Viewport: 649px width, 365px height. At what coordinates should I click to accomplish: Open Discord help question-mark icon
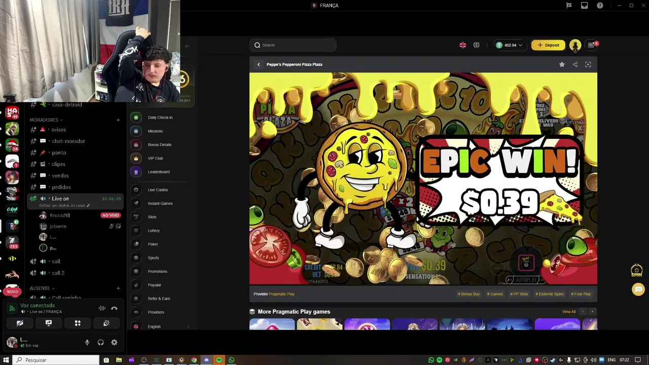tap(600, 5)
